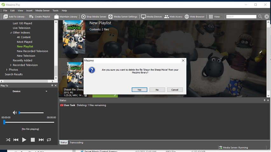271x152 pixels.
Task: Close the Status panel
Action: [268, 100]
